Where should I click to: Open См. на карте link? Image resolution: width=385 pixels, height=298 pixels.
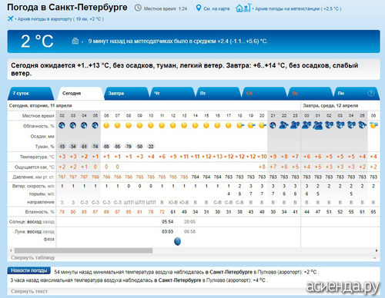pos(216,8)
